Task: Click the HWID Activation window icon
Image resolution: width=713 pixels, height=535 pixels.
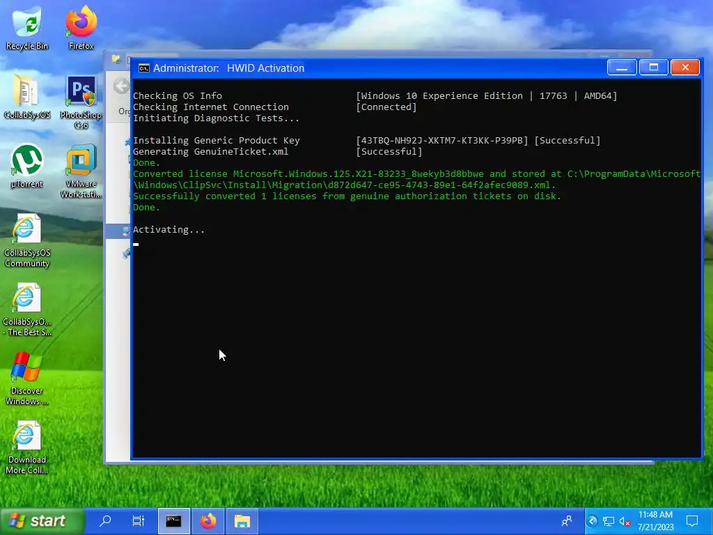Action: 143,68
